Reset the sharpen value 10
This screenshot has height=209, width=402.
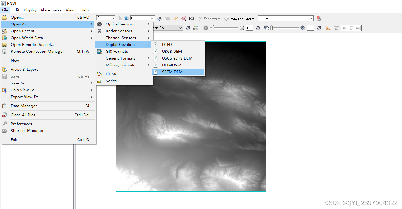click(x=258, y=28)
